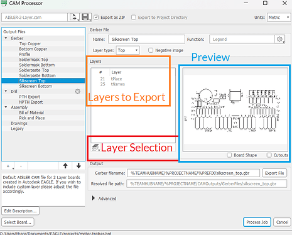The image size is (292, 235).
Task: Collapse the Gerber tree section
Action: tap(6, 38)
